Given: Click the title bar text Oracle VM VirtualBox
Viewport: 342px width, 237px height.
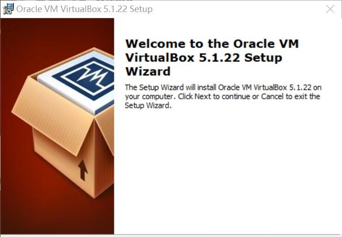Looking at the screenshot, I should tap(59, 9).
